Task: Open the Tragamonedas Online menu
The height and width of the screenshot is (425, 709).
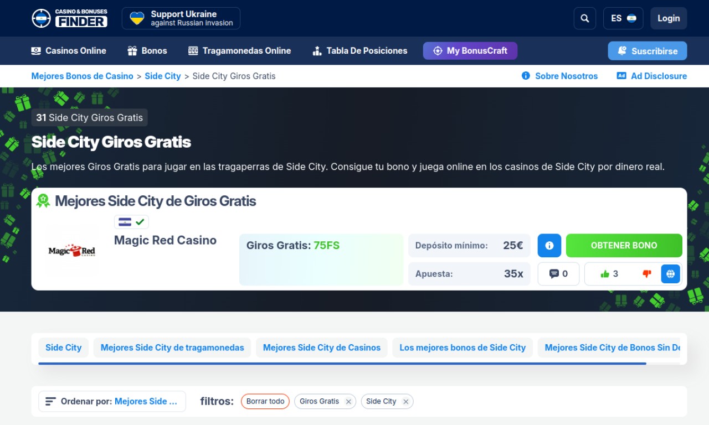Action: (x=239, y=51)
